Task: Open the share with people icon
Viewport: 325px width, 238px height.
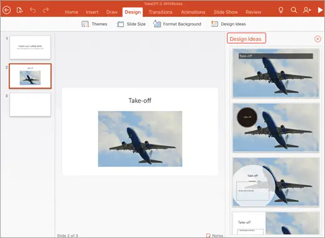Action: point(307,10)
